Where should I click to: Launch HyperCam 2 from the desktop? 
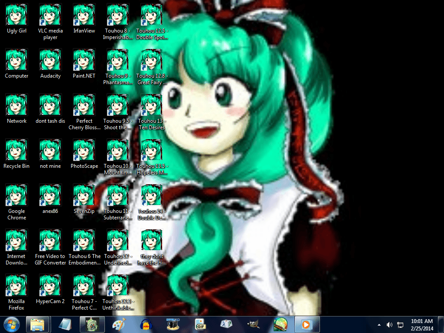click(x=50, y=286)
